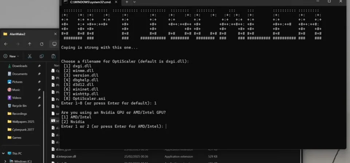Close the cmd.exe terminal tab
350x163 pixels.
(x=117, y=2)
